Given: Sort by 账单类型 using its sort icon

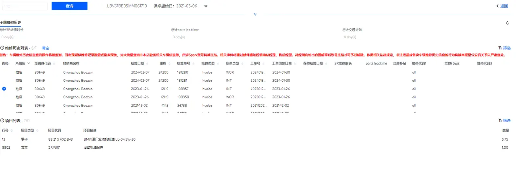Looking at the screenshot, I should tap(243, 64).
